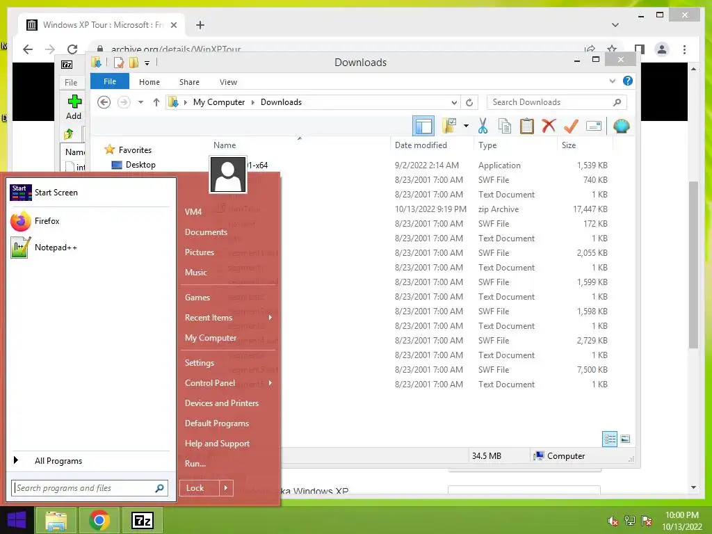The width and height of the screenshot is (712, 534).
Task: Click the Cut scissors icon
Action: point(483,126)
